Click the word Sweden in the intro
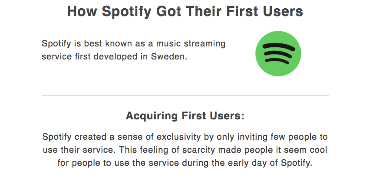Screen dimensions: 376x194 pos(169,56)
